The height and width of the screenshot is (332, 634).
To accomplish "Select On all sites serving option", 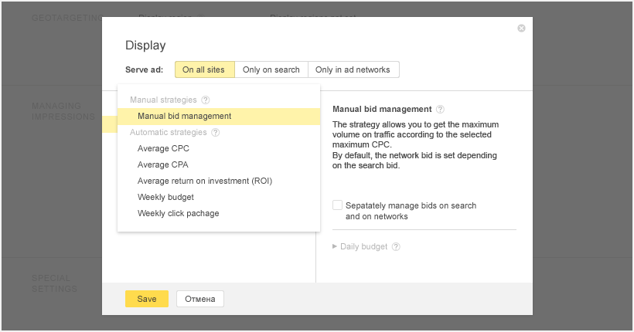I will click(x=205, y=69).
